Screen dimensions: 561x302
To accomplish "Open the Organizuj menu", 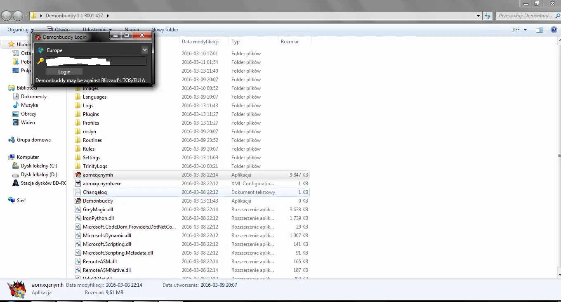I will 20,30.
